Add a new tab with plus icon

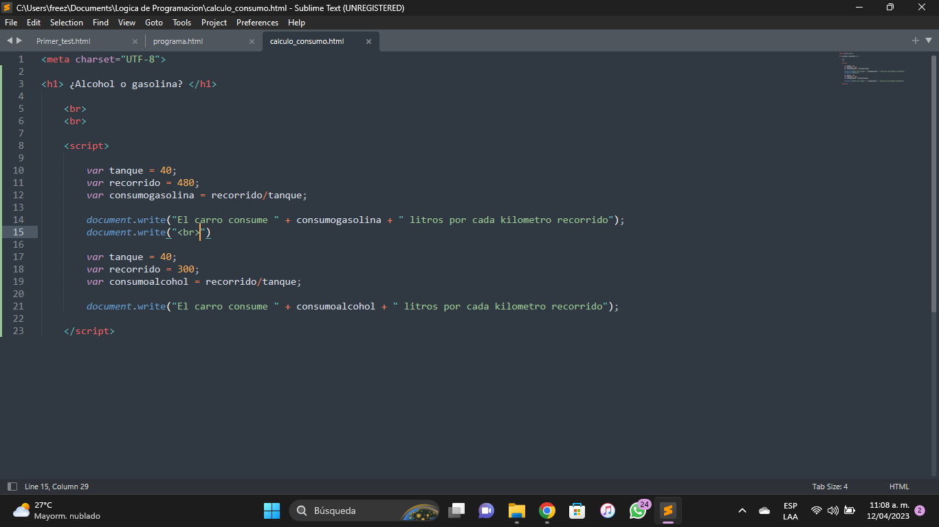coord(916,41)
